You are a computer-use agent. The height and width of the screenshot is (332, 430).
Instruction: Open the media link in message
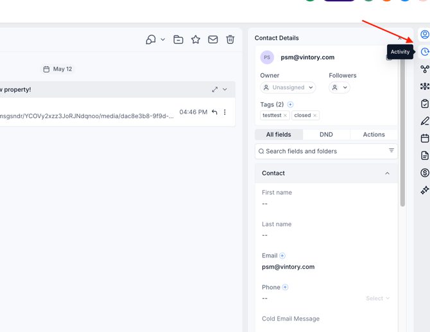87,116
